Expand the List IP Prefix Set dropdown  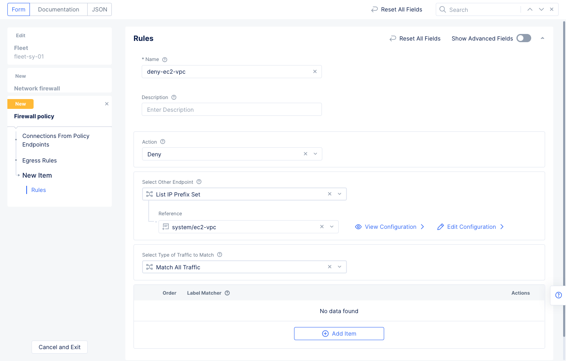coord(340,194)
